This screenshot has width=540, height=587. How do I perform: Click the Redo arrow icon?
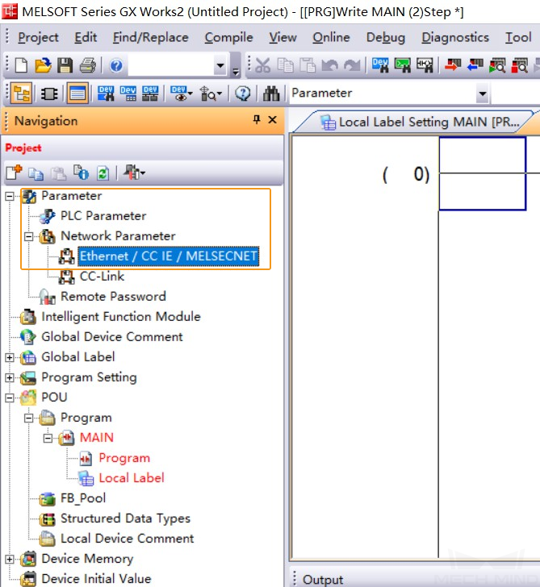tap(352, 65)
